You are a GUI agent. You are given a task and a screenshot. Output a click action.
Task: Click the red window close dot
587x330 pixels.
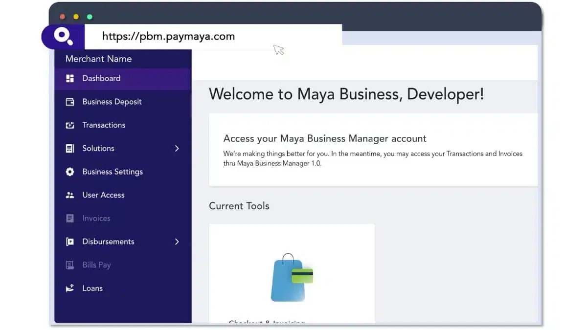coord(63,17)
